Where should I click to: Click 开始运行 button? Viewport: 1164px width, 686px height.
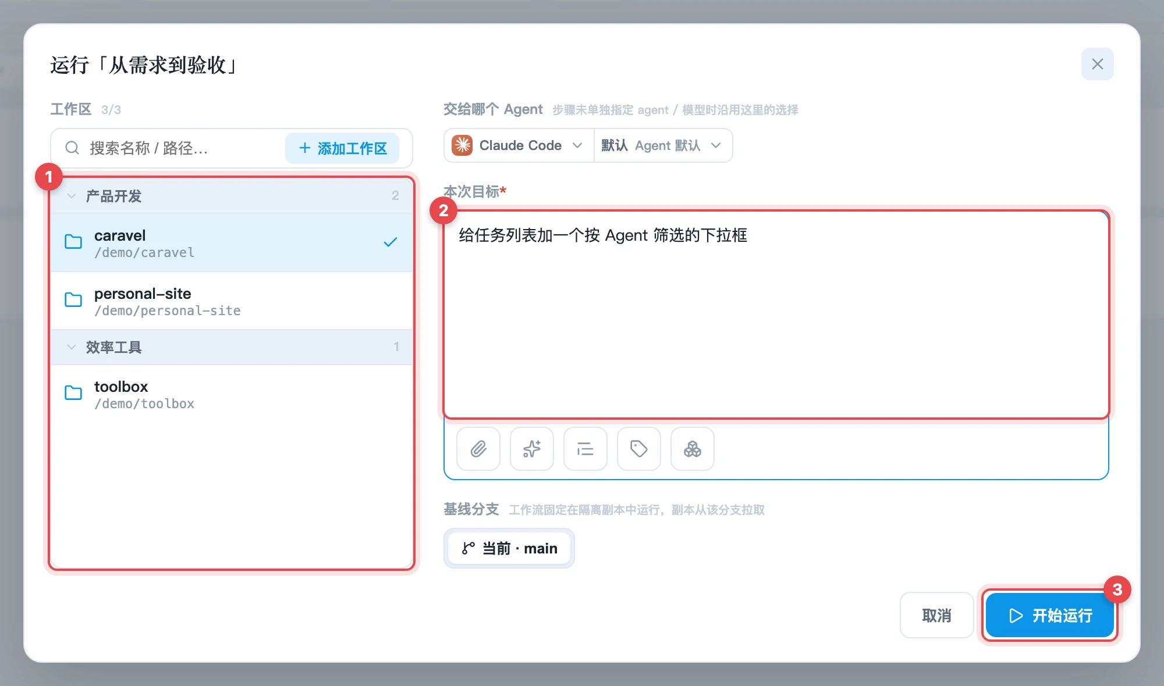[x=1050, y=615]
